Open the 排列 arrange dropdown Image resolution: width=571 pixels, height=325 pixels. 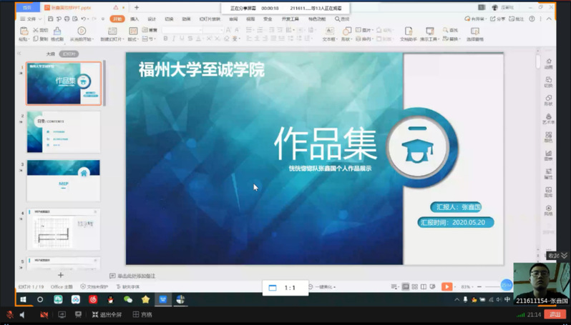click(x=364, y=39)
